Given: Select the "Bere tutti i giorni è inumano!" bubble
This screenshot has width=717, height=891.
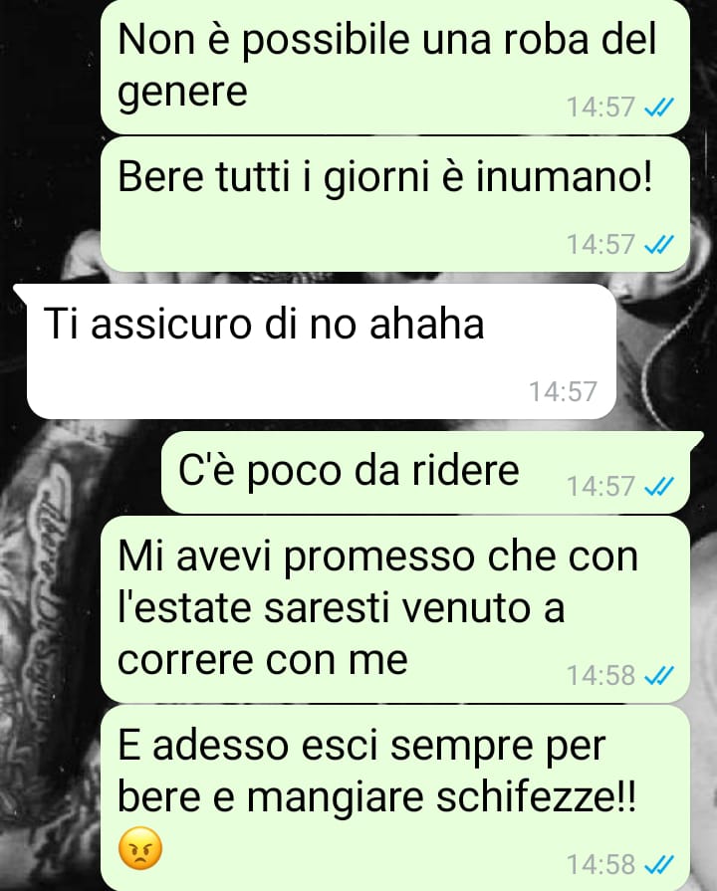Looking at the screenshot, I should (395, 204).
